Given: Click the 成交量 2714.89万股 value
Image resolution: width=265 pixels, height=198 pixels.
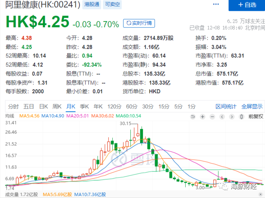Looking at the screenshot, I should coord(158,38).
